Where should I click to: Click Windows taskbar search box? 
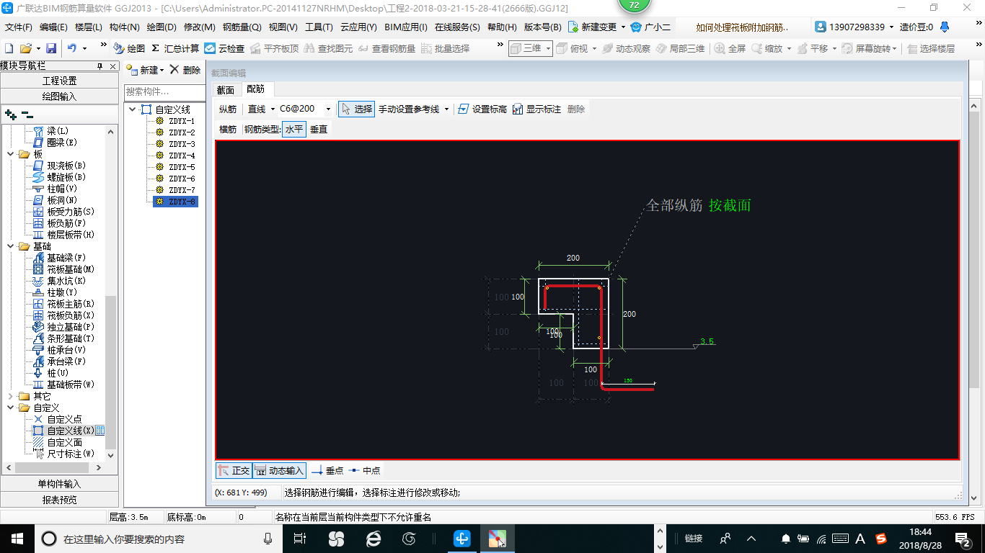[x=159, y=538]
